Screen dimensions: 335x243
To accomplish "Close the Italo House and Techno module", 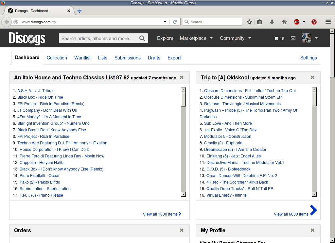I will (182, 77).
